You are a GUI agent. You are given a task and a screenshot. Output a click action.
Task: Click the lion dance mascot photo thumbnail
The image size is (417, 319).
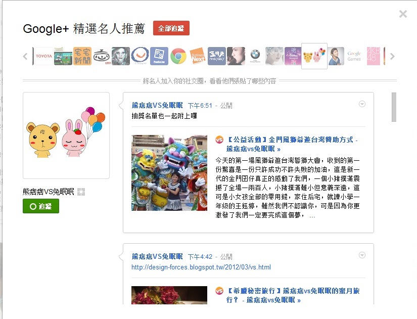pos(169,173)
